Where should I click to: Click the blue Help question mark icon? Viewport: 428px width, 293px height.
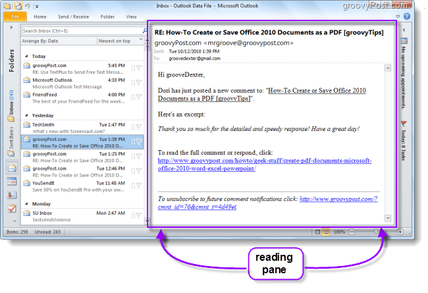pos(407,16)
